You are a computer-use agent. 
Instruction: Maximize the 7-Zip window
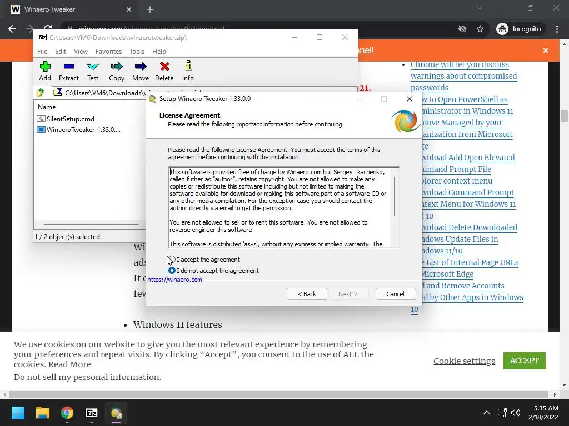click(x=320, y=37)
